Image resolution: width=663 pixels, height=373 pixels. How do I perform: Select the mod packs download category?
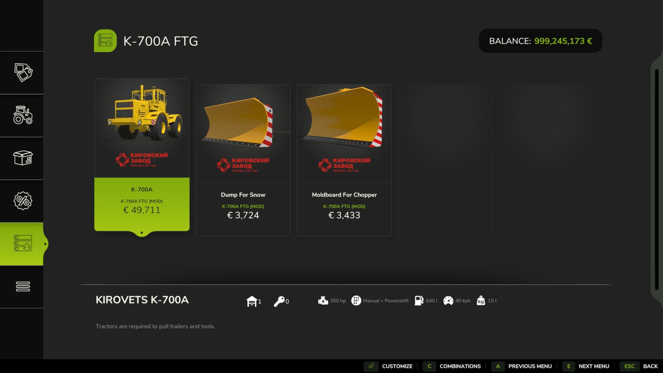23,244
